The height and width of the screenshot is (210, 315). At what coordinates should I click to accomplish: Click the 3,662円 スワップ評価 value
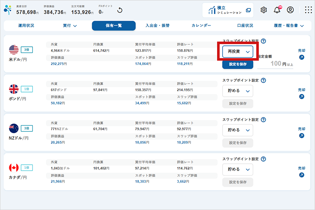click(183, 182)
